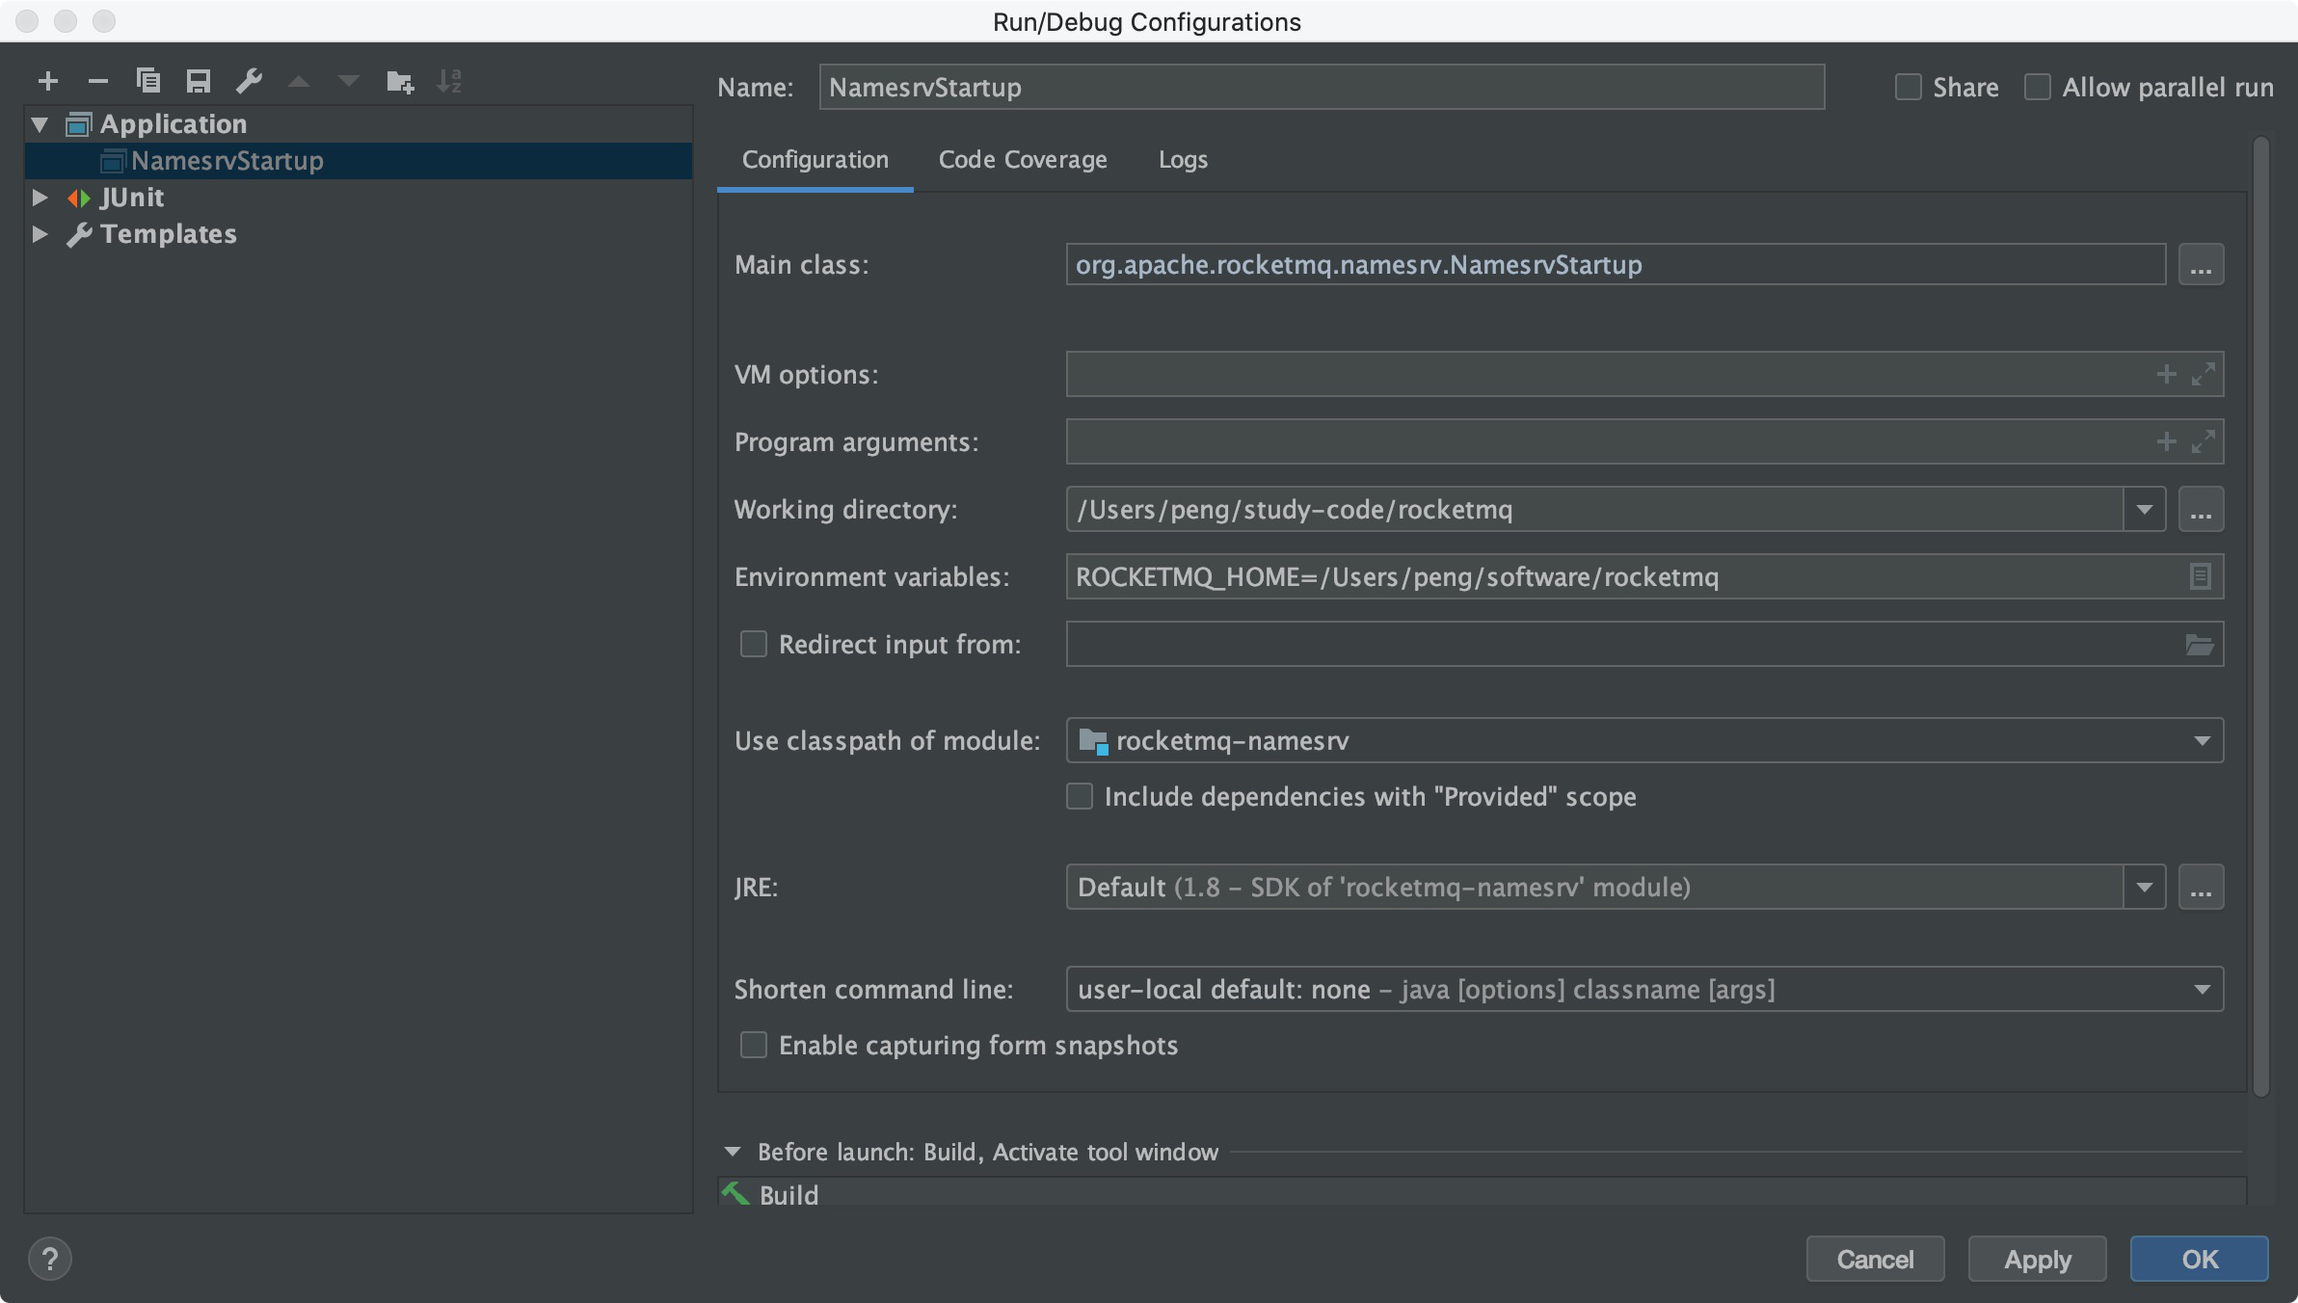Open the classpath module dropdown

[2202, 741]
